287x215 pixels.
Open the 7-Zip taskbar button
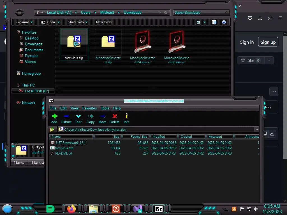click(159, 209)
